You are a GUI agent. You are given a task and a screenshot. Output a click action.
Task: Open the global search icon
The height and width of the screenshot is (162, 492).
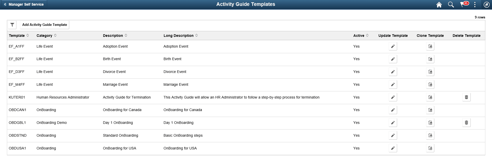(x=451, y=4)
